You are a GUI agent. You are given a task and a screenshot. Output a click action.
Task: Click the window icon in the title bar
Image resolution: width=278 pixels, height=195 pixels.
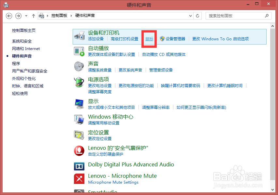(6, 5)
